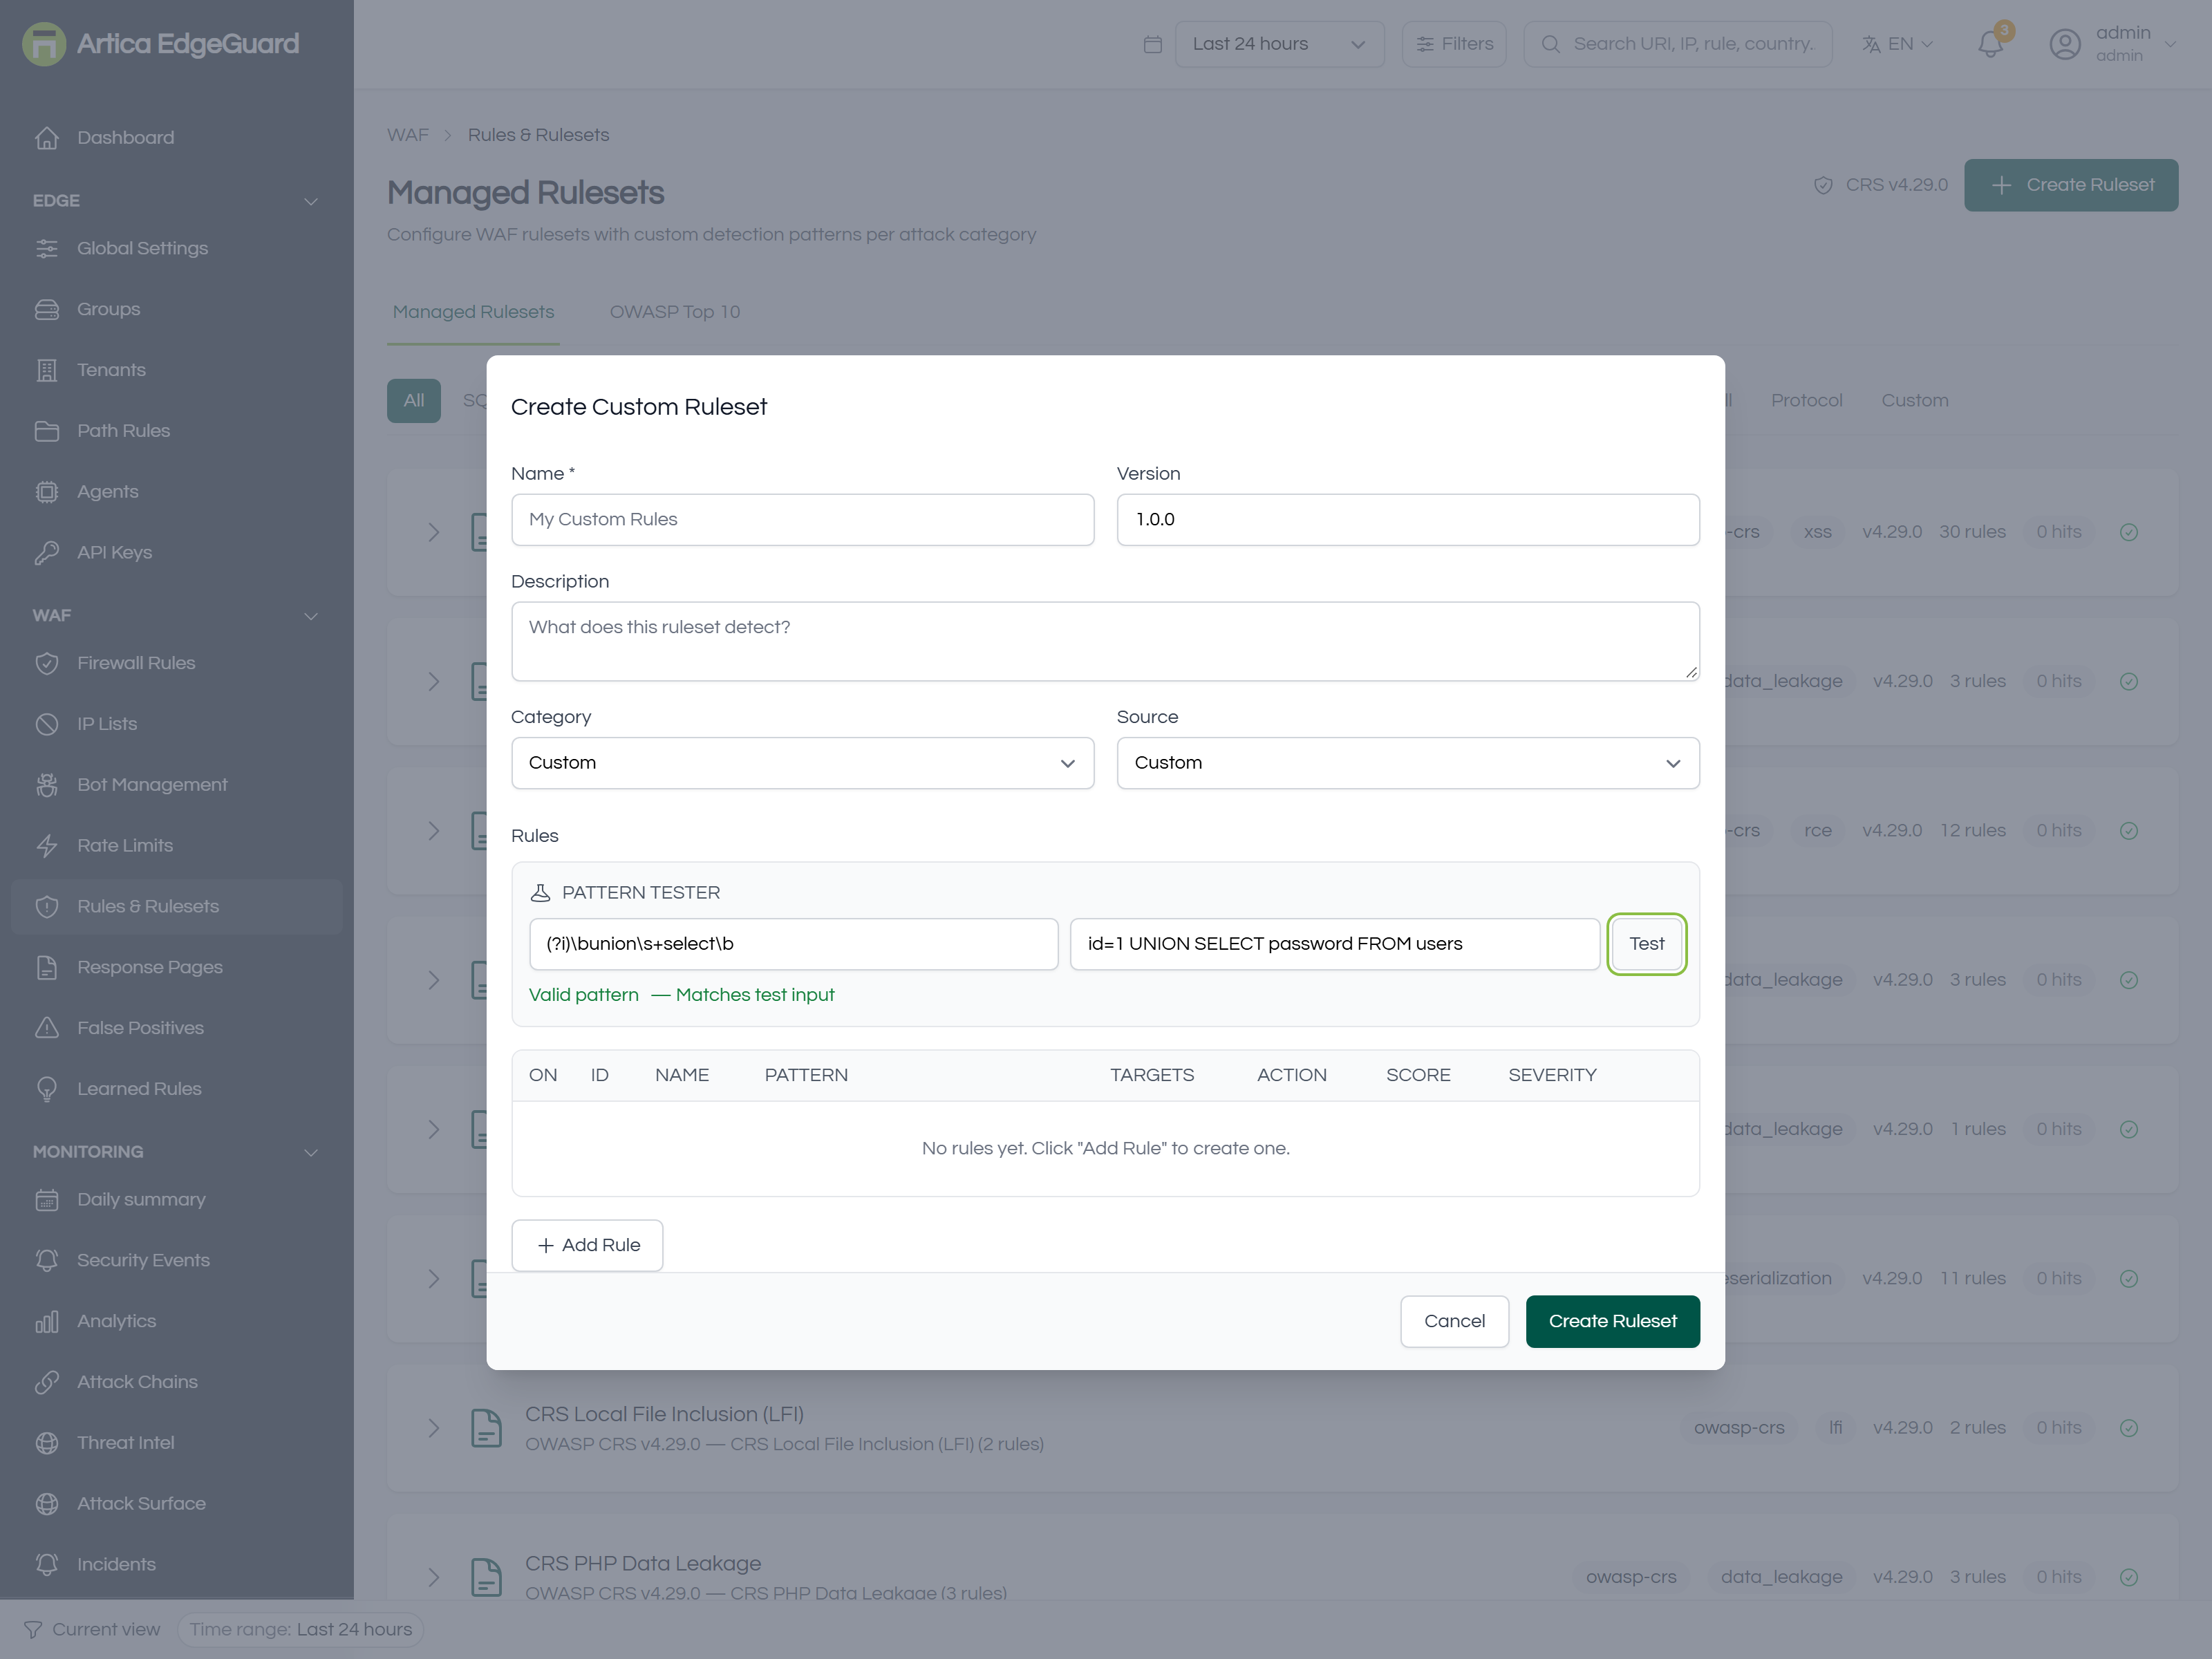Click the Path Rules folder icon
This screenshot has height=1659, width=2212.
click(47, 431)
